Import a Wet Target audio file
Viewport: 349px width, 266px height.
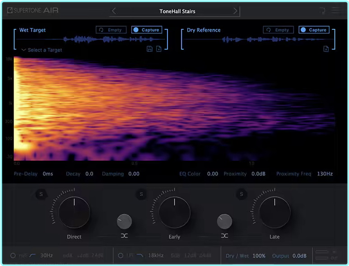(158, 49)
